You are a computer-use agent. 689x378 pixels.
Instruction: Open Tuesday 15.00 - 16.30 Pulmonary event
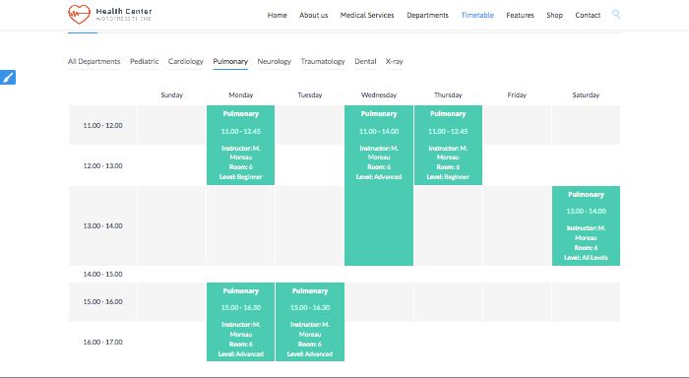310,322
